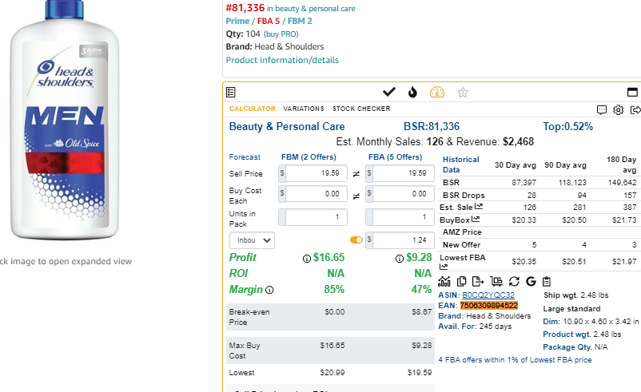Click the star favorite icon

(462, 93)
